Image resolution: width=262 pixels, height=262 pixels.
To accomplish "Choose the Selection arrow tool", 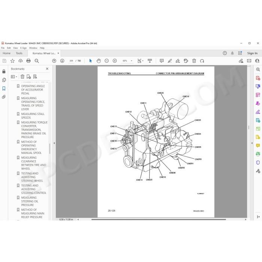I will click(91, 61).
